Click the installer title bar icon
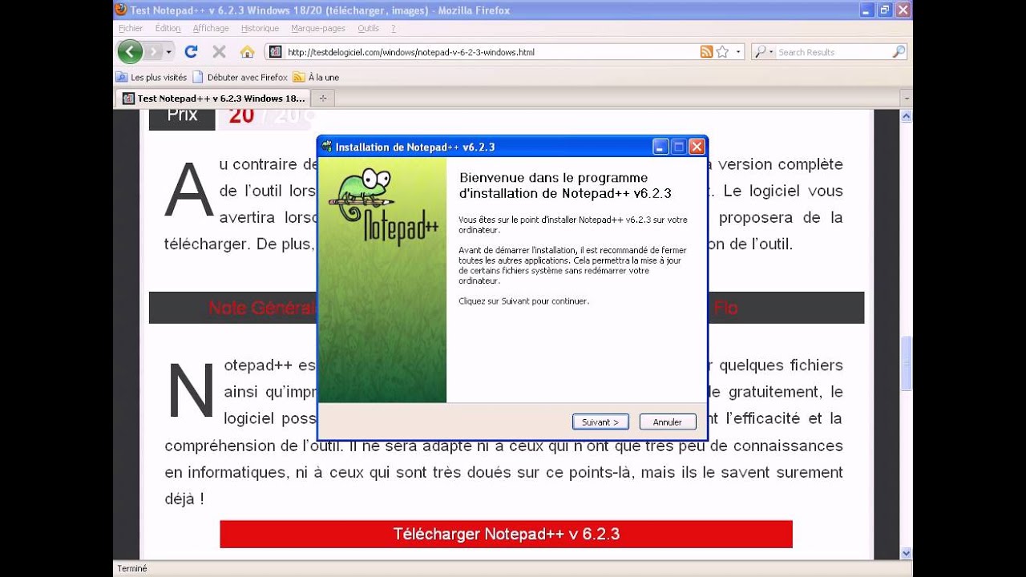 pyautogui.click(x=327, y=147)
